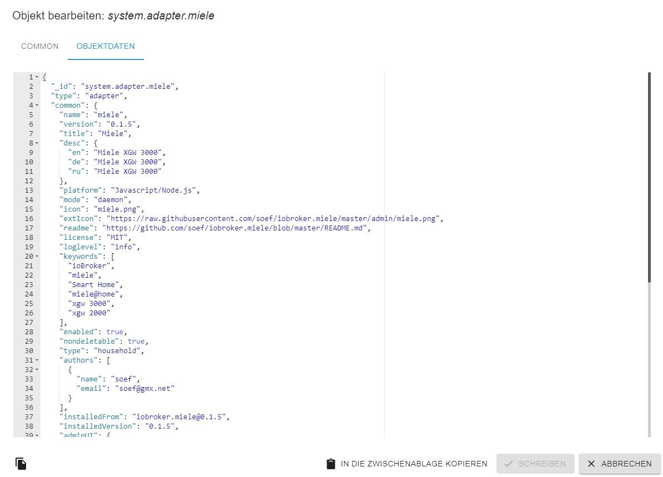Collapse the root object fold arrow on line 1
The height and width of the screenshot is (477, 663).
coord(37,77)
